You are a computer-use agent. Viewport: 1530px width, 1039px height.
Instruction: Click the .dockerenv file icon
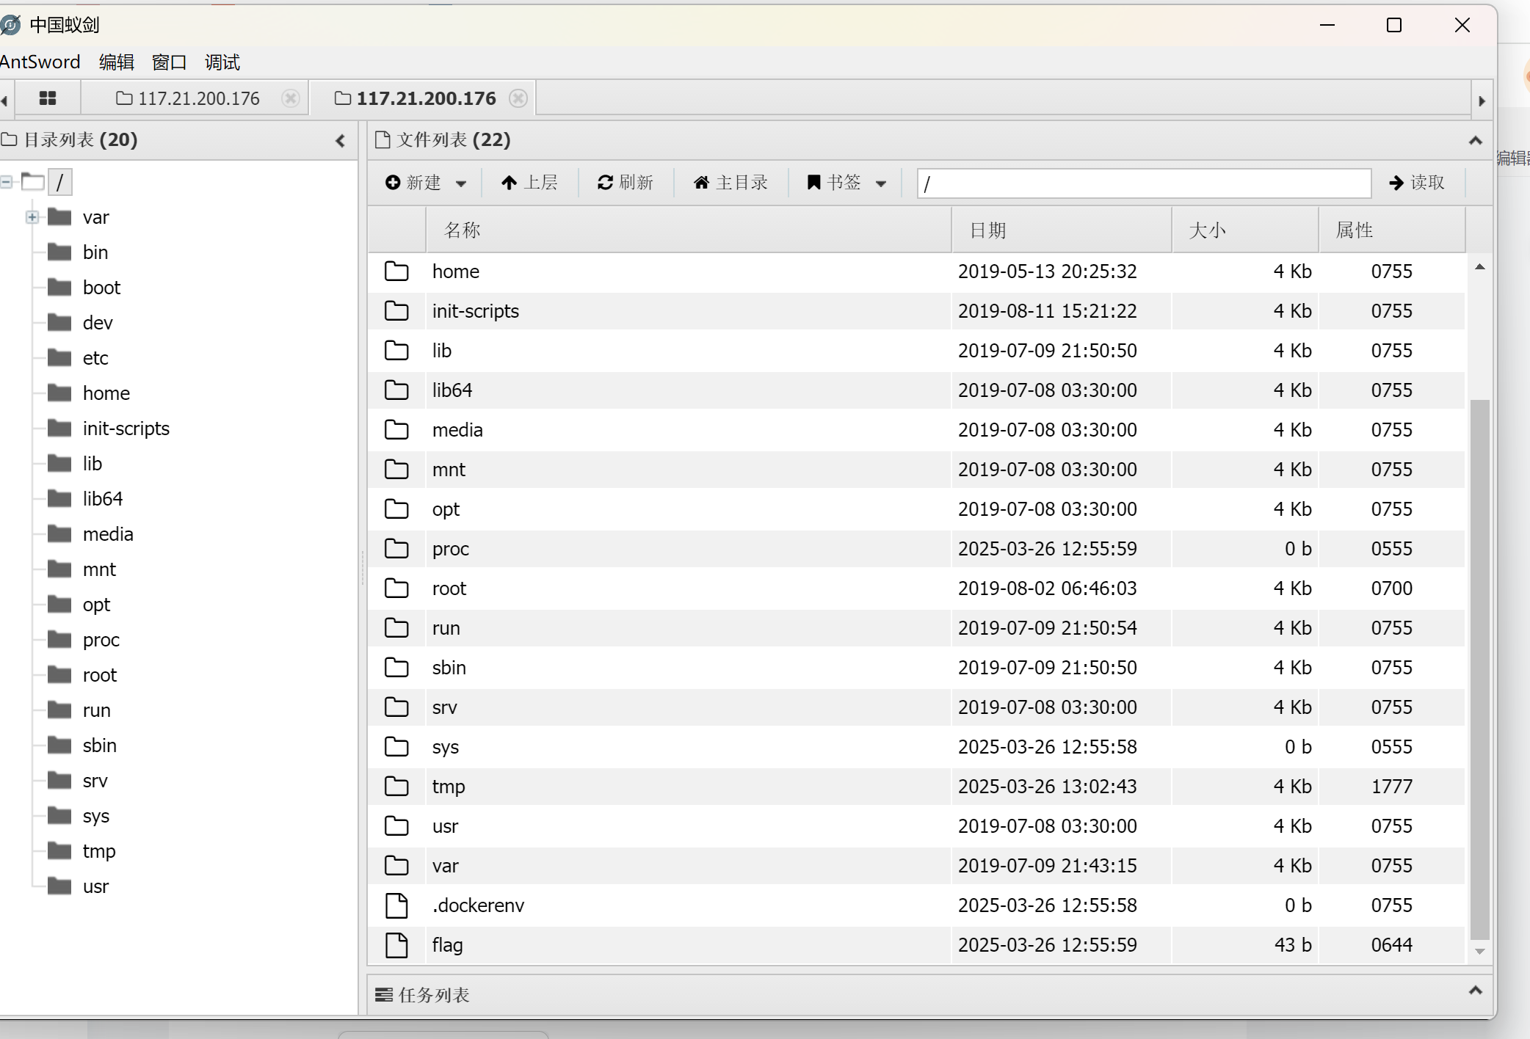396,905
